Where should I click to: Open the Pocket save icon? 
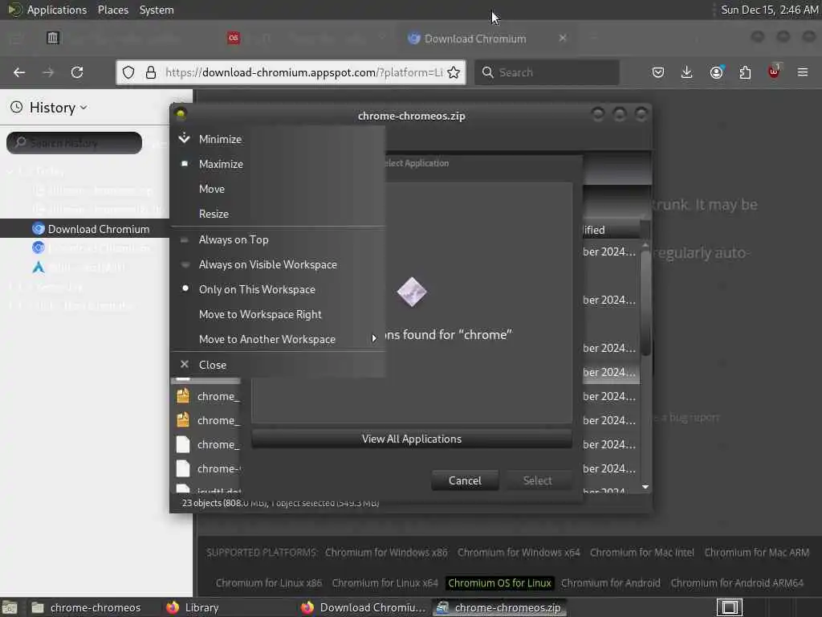pos(658,72)
